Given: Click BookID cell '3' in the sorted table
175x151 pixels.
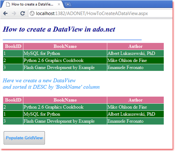Looking at the screenshot, I should click(13, 121).
